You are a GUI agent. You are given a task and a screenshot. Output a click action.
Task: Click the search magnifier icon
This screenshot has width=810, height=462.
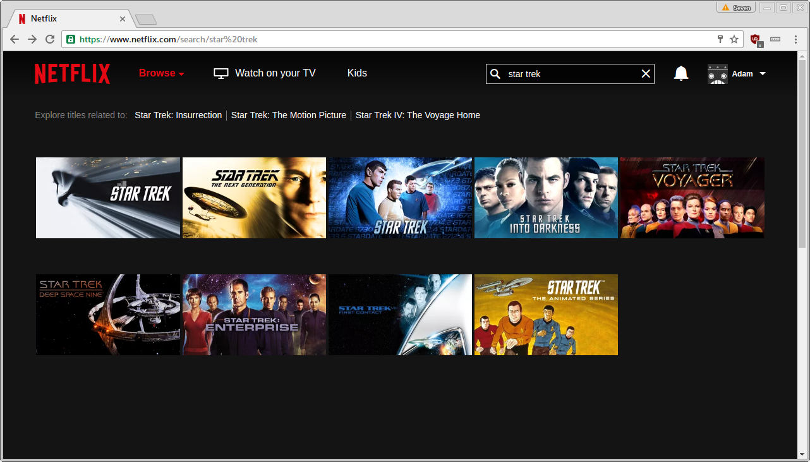click(495, 74)
